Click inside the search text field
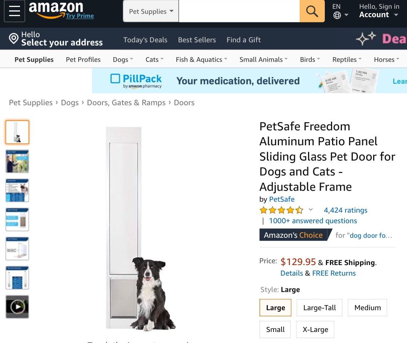 pos(239,11)
